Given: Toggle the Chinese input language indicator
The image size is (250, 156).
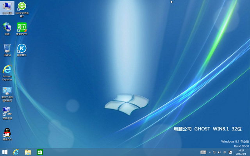Looking at the screenshot, I should [x=225, y=152].
